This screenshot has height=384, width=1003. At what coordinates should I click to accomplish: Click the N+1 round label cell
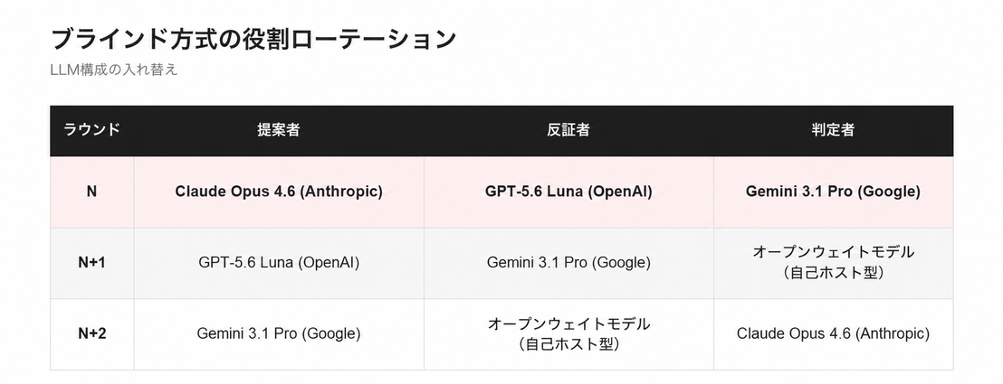[92, 263]
